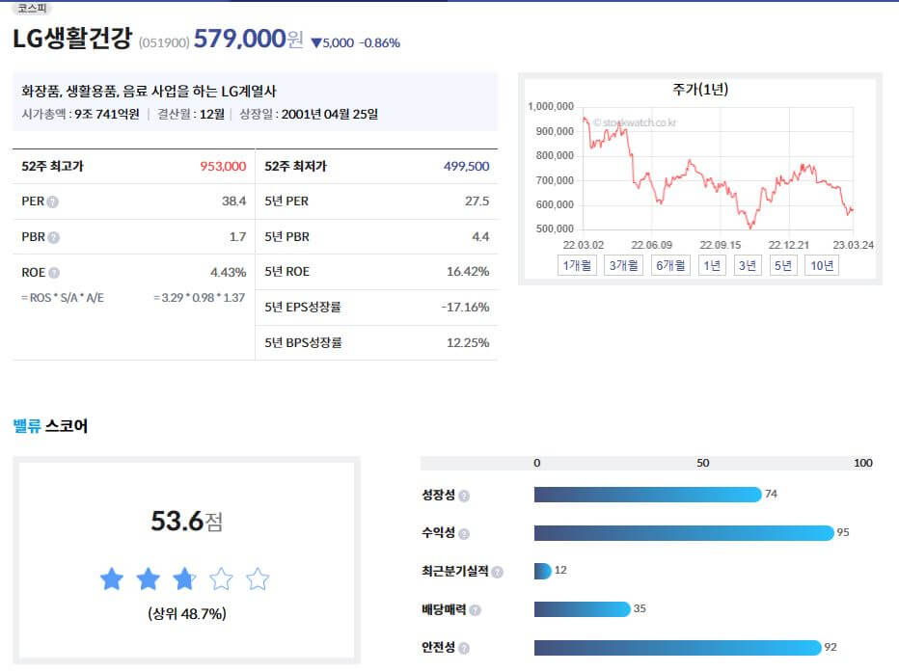Click help icon beside 배당매력

[475, 610]
